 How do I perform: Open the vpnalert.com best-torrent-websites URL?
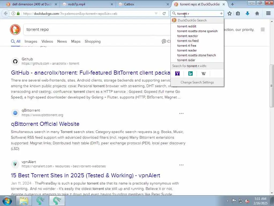click(x=64, y=166)
